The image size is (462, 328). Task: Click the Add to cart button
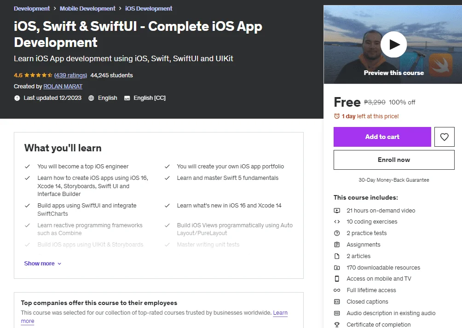(382, 137)
